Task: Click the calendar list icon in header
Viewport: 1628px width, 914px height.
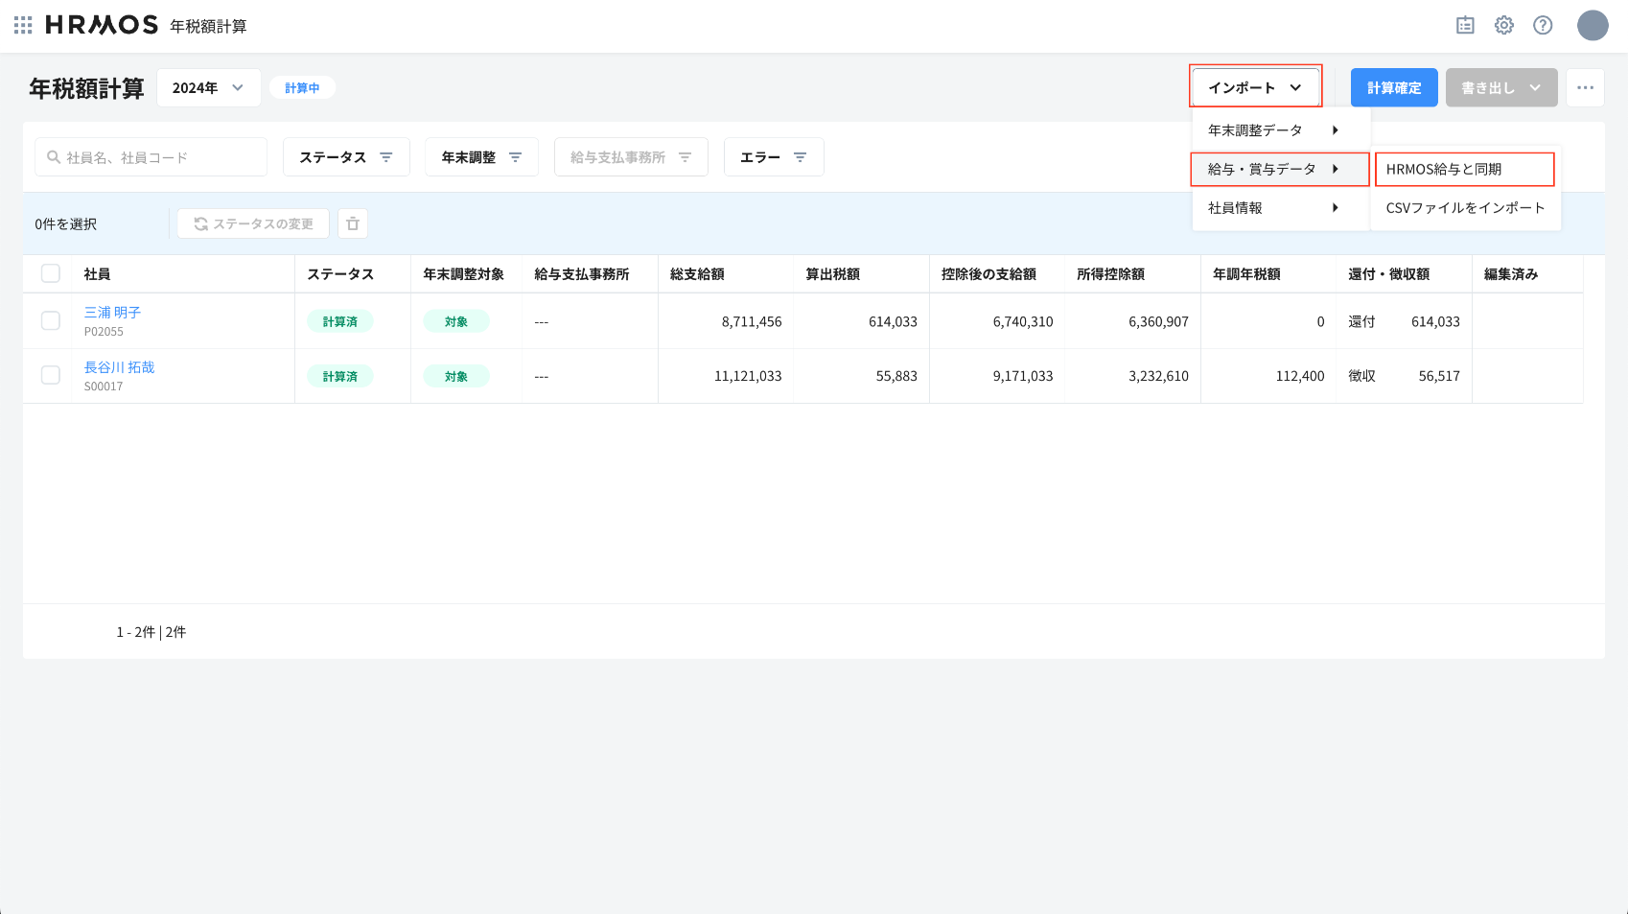Action: tap(1465, 26)
